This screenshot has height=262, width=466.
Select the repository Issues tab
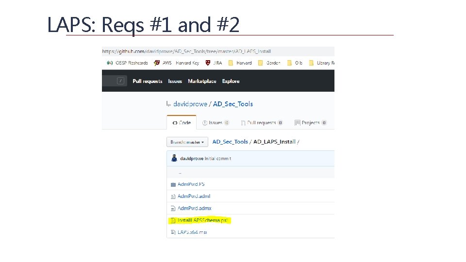(x=216, y=123)
